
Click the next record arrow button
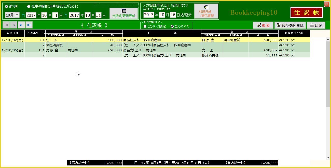(x=21, y=25)
